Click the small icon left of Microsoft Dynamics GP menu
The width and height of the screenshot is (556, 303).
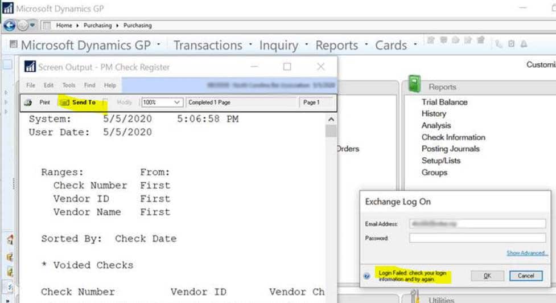pos(14,44)
